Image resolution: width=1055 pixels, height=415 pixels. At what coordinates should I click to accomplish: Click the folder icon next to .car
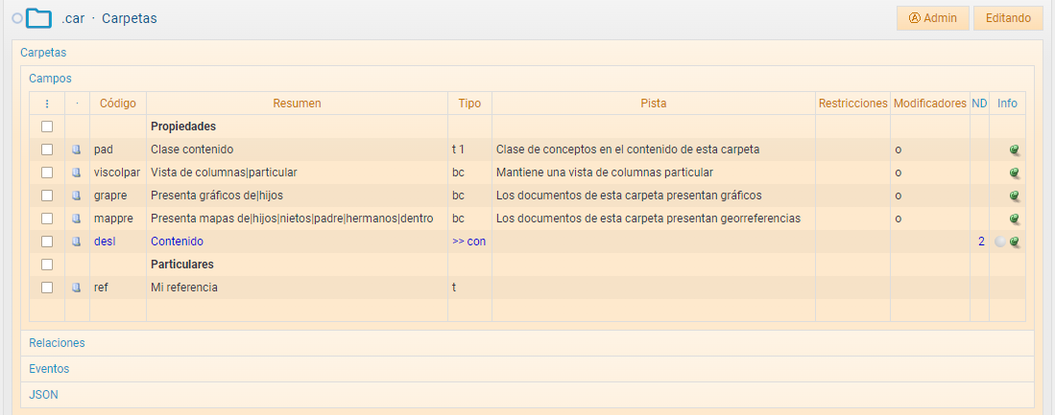[x=38, y=18]
